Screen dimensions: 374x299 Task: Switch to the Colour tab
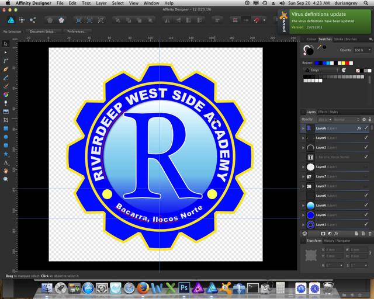click(x=311, y=39)
